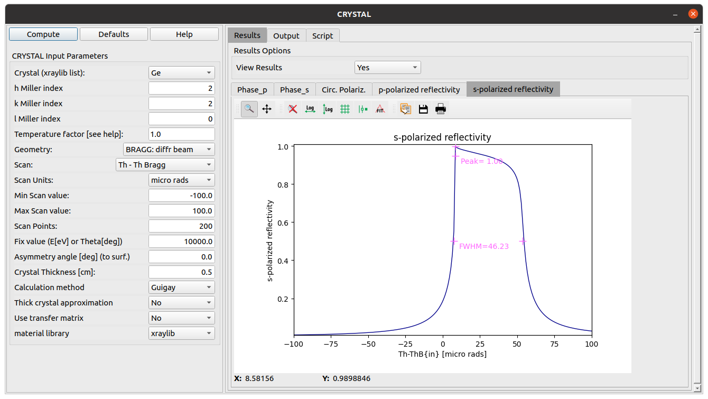
Task: Open the Phase_p plot tab
Action: 252,89
